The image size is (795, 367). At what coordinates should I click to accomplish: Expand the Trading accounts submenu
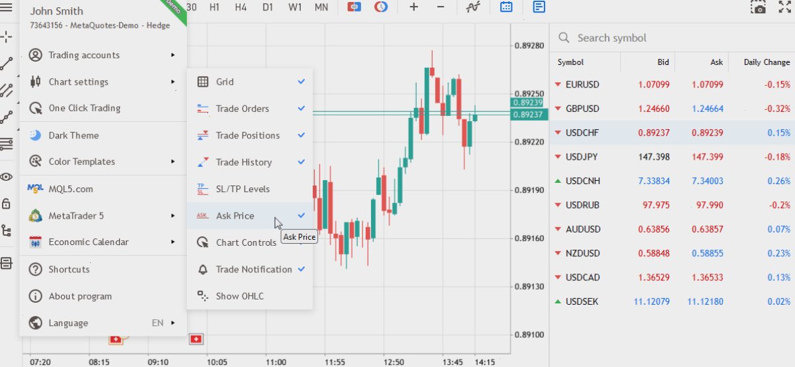coord(103,55)
